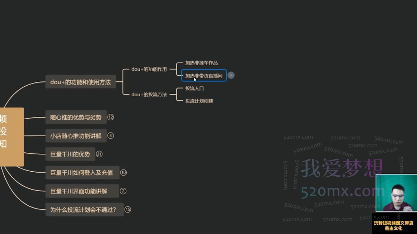The width and height of the screenshot is (417, 234).
Task: Select the "dou+的功能作用" node
Action: tap(149, 69)
